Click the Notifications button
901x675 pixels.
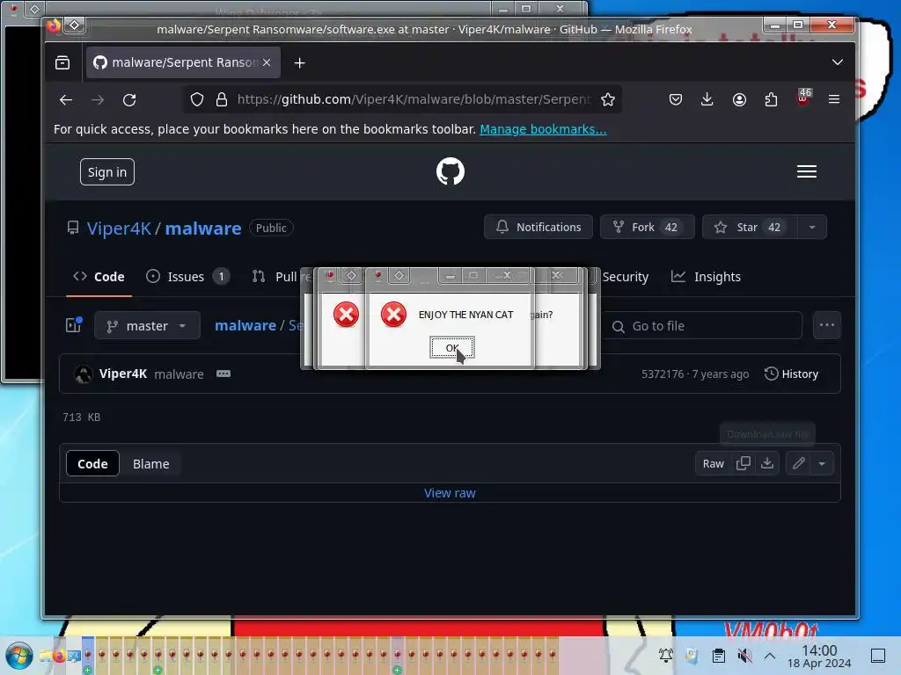[538, 228]
